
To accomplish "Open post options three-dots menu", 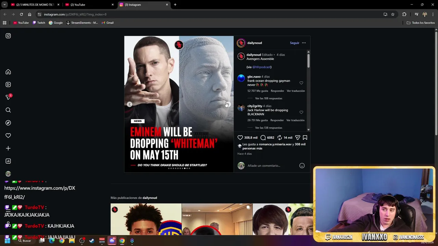I will [x=304, y=43].
